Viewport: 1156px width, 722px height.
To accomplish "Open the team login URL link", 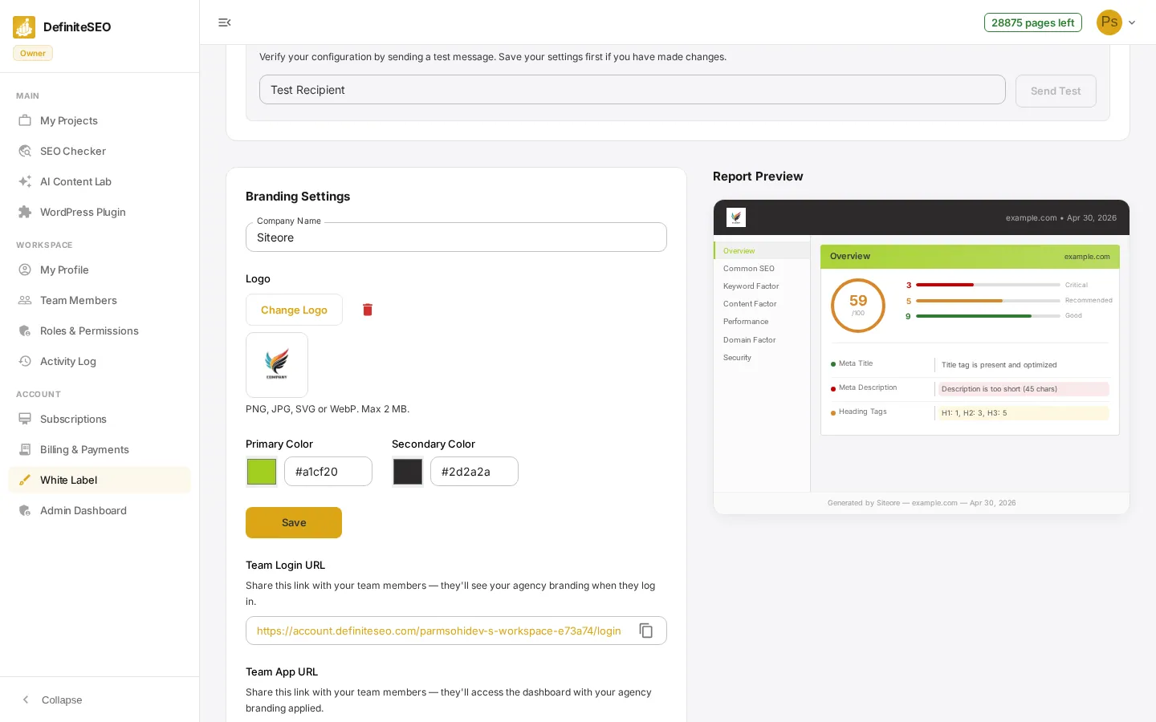I will pyautogui.click(x=439, y=631).
